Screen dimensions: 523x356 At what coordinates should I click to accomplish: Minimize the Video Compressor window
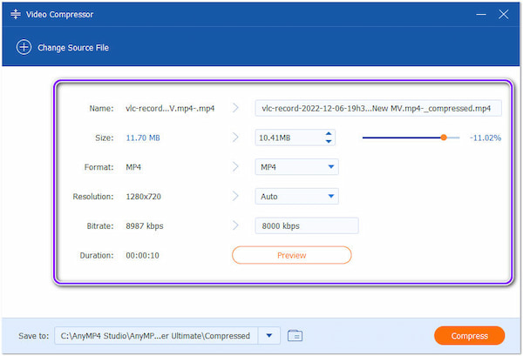(481, 14)
